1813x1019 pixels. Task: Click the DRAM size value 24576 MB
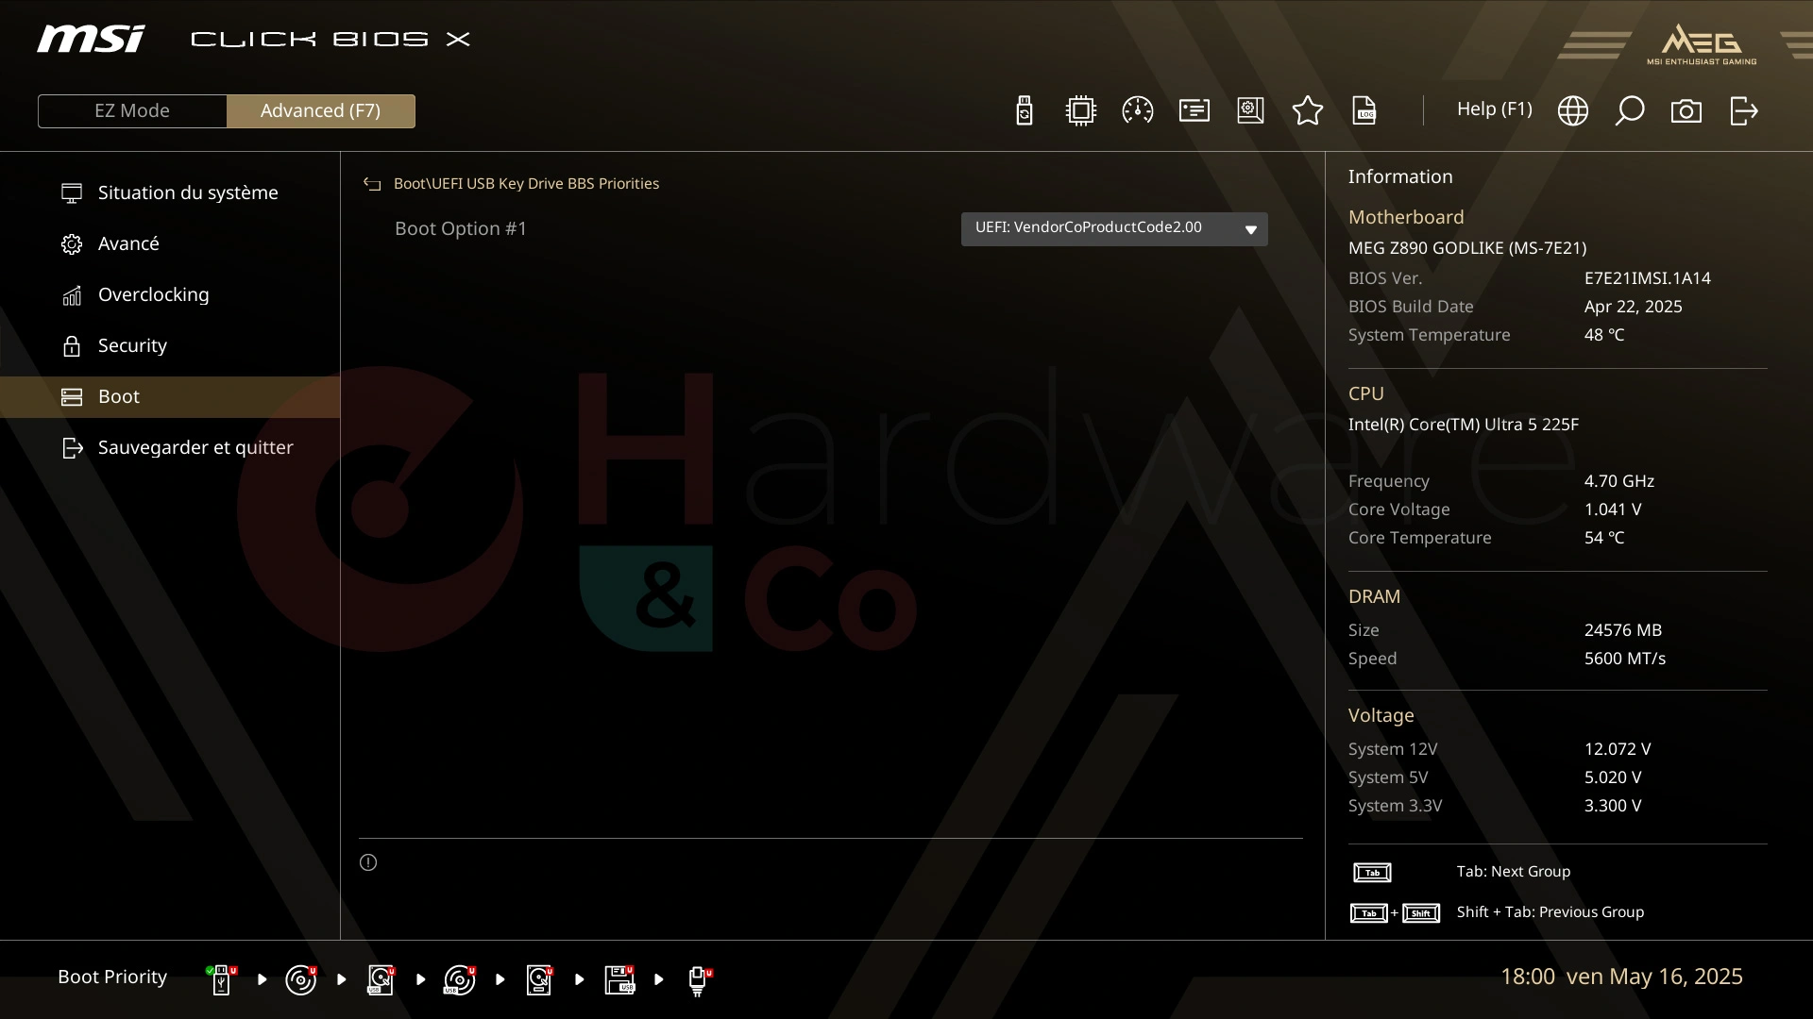tap(1622, 630)
